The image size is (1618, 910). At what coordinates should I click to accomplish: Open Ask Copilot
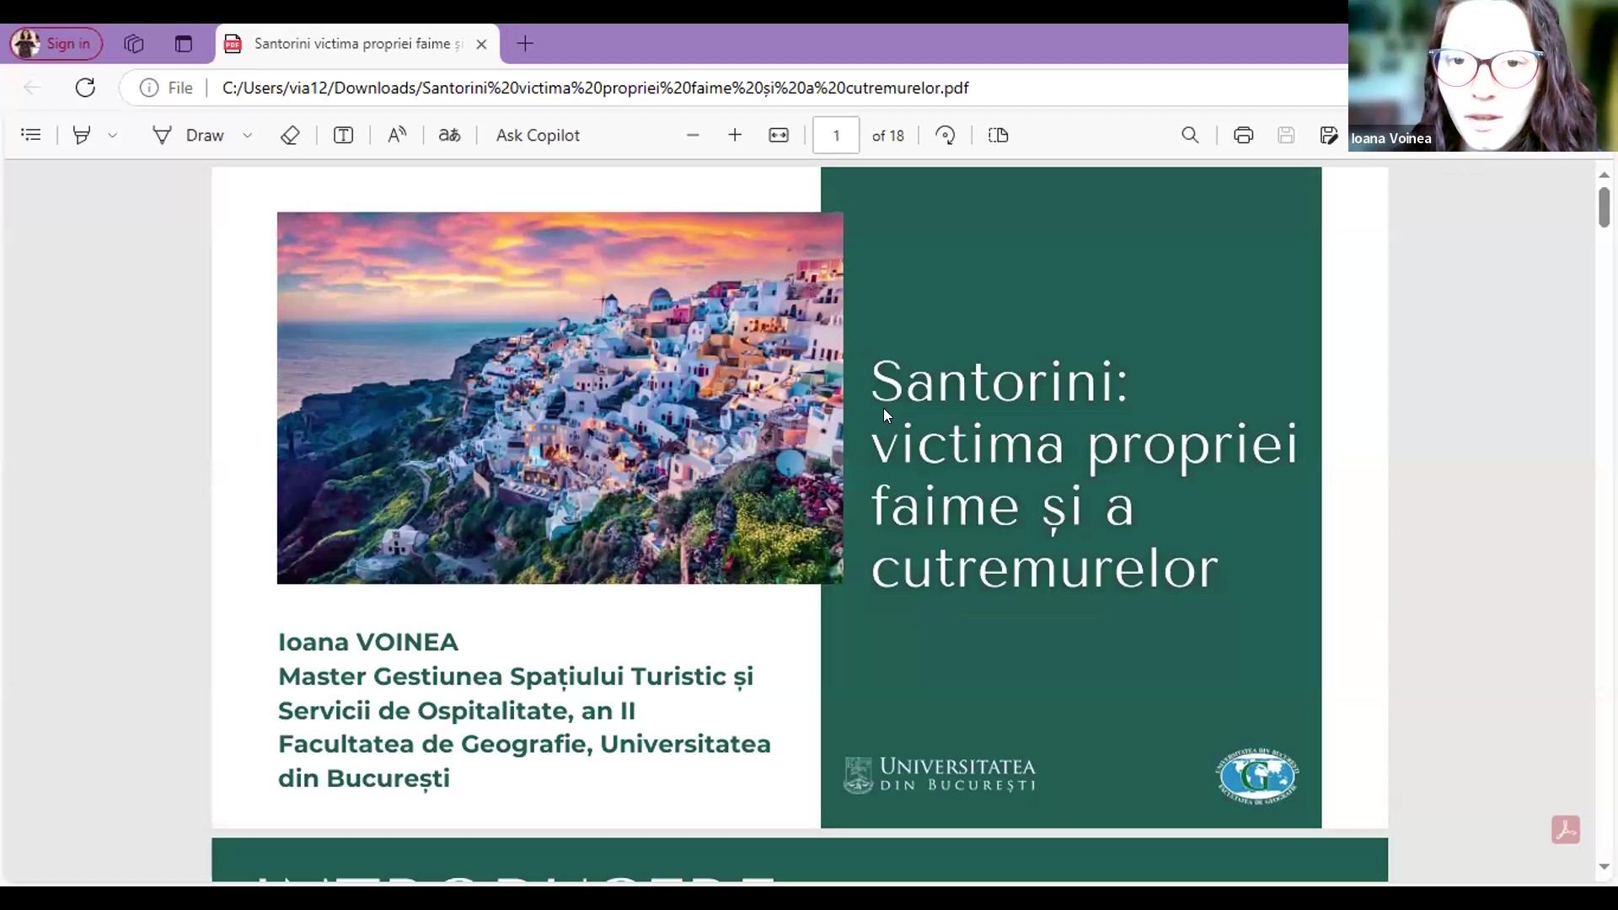coord(538,135)
